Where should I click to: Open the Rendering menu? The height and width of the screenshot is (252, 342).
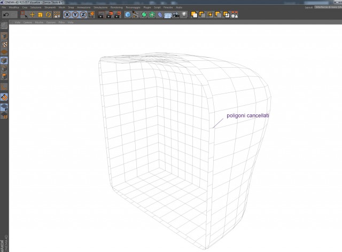coord(116,7)
